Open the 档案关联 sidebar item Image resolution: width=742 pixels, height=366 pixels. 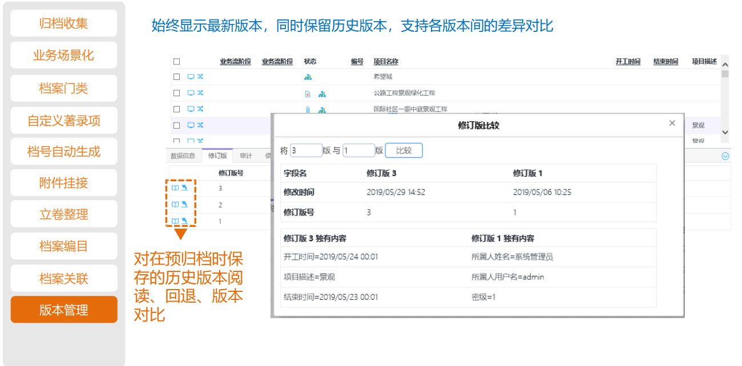64,279
